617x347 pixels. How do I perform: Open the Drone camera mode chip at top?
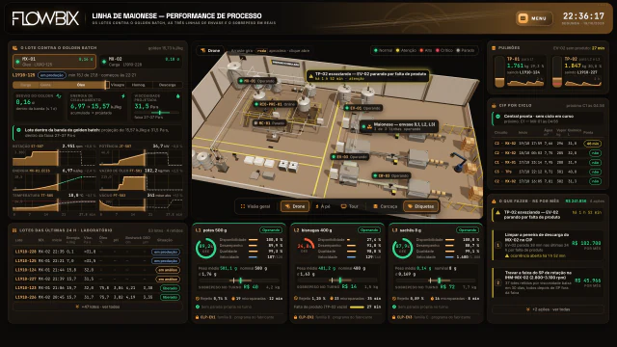point(210,50)
